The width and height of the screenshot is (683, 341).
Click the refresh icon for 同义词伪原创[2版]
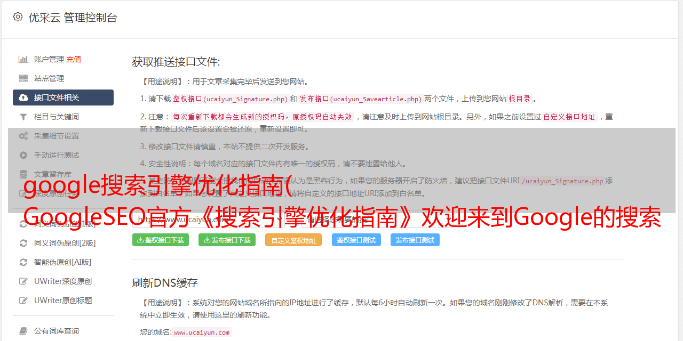point(23,243)
